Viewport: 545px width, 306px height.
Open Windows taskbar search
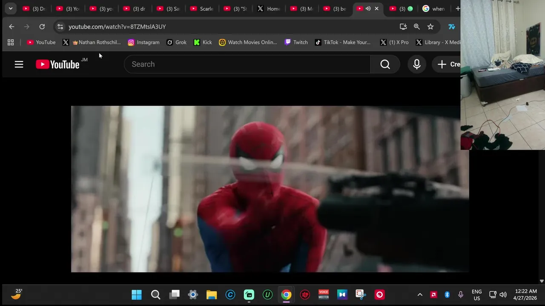(x=155, y=295)
